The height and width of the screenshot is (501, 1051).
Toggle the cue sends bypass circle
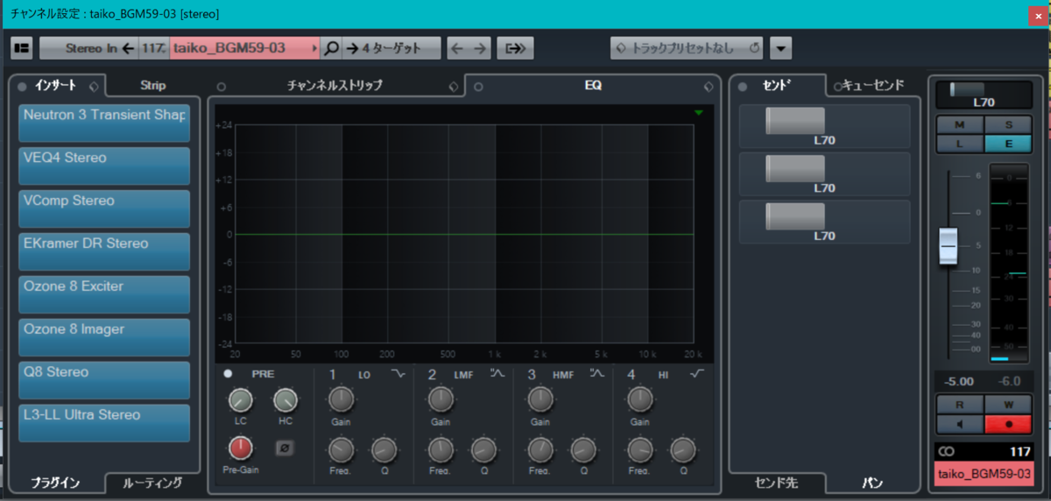(x=838, y=86)
